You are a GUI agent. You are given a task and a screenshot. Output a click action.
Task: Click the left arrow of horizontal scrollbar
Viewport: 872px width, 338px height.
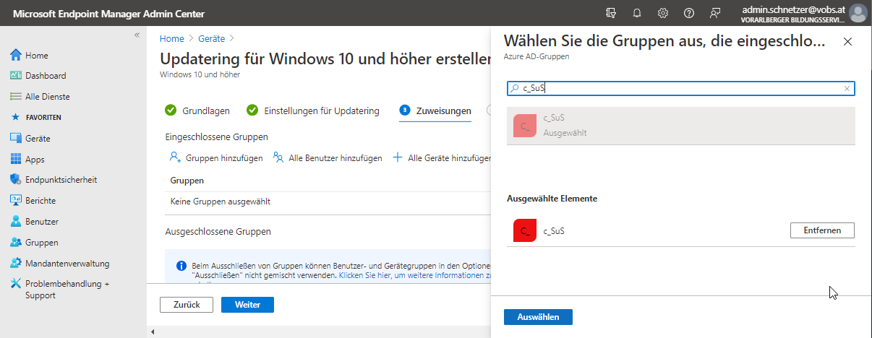[x=153, y=332]
